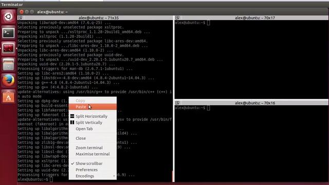The height and width of the screenshot is (185, 329).
Task: Click 'Unpacking libwrap0-dev:amd64' output line
Action: [64, 23]
